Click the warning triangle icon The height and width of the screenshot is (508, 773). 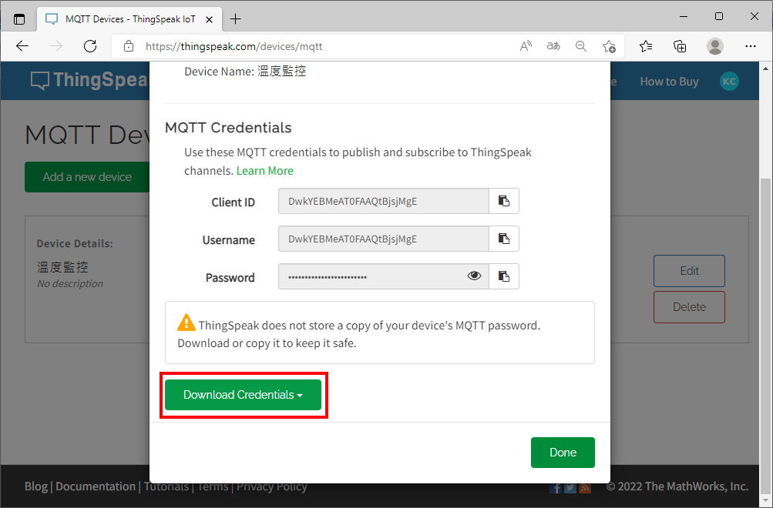tap(187, 323)
